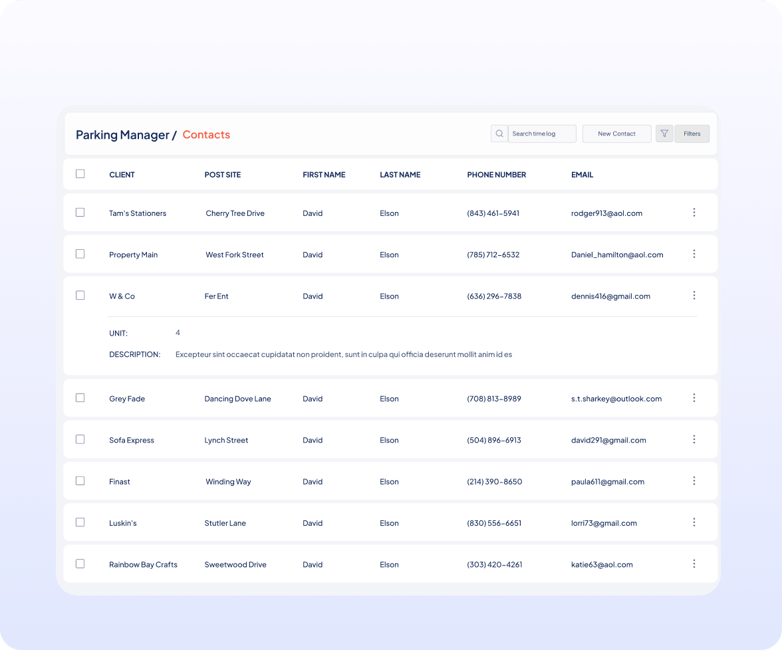Screen dimensions: 782x650
Task: Sort by the CLIENT column header
Action: pyautogui.click(x=122, y=175)
